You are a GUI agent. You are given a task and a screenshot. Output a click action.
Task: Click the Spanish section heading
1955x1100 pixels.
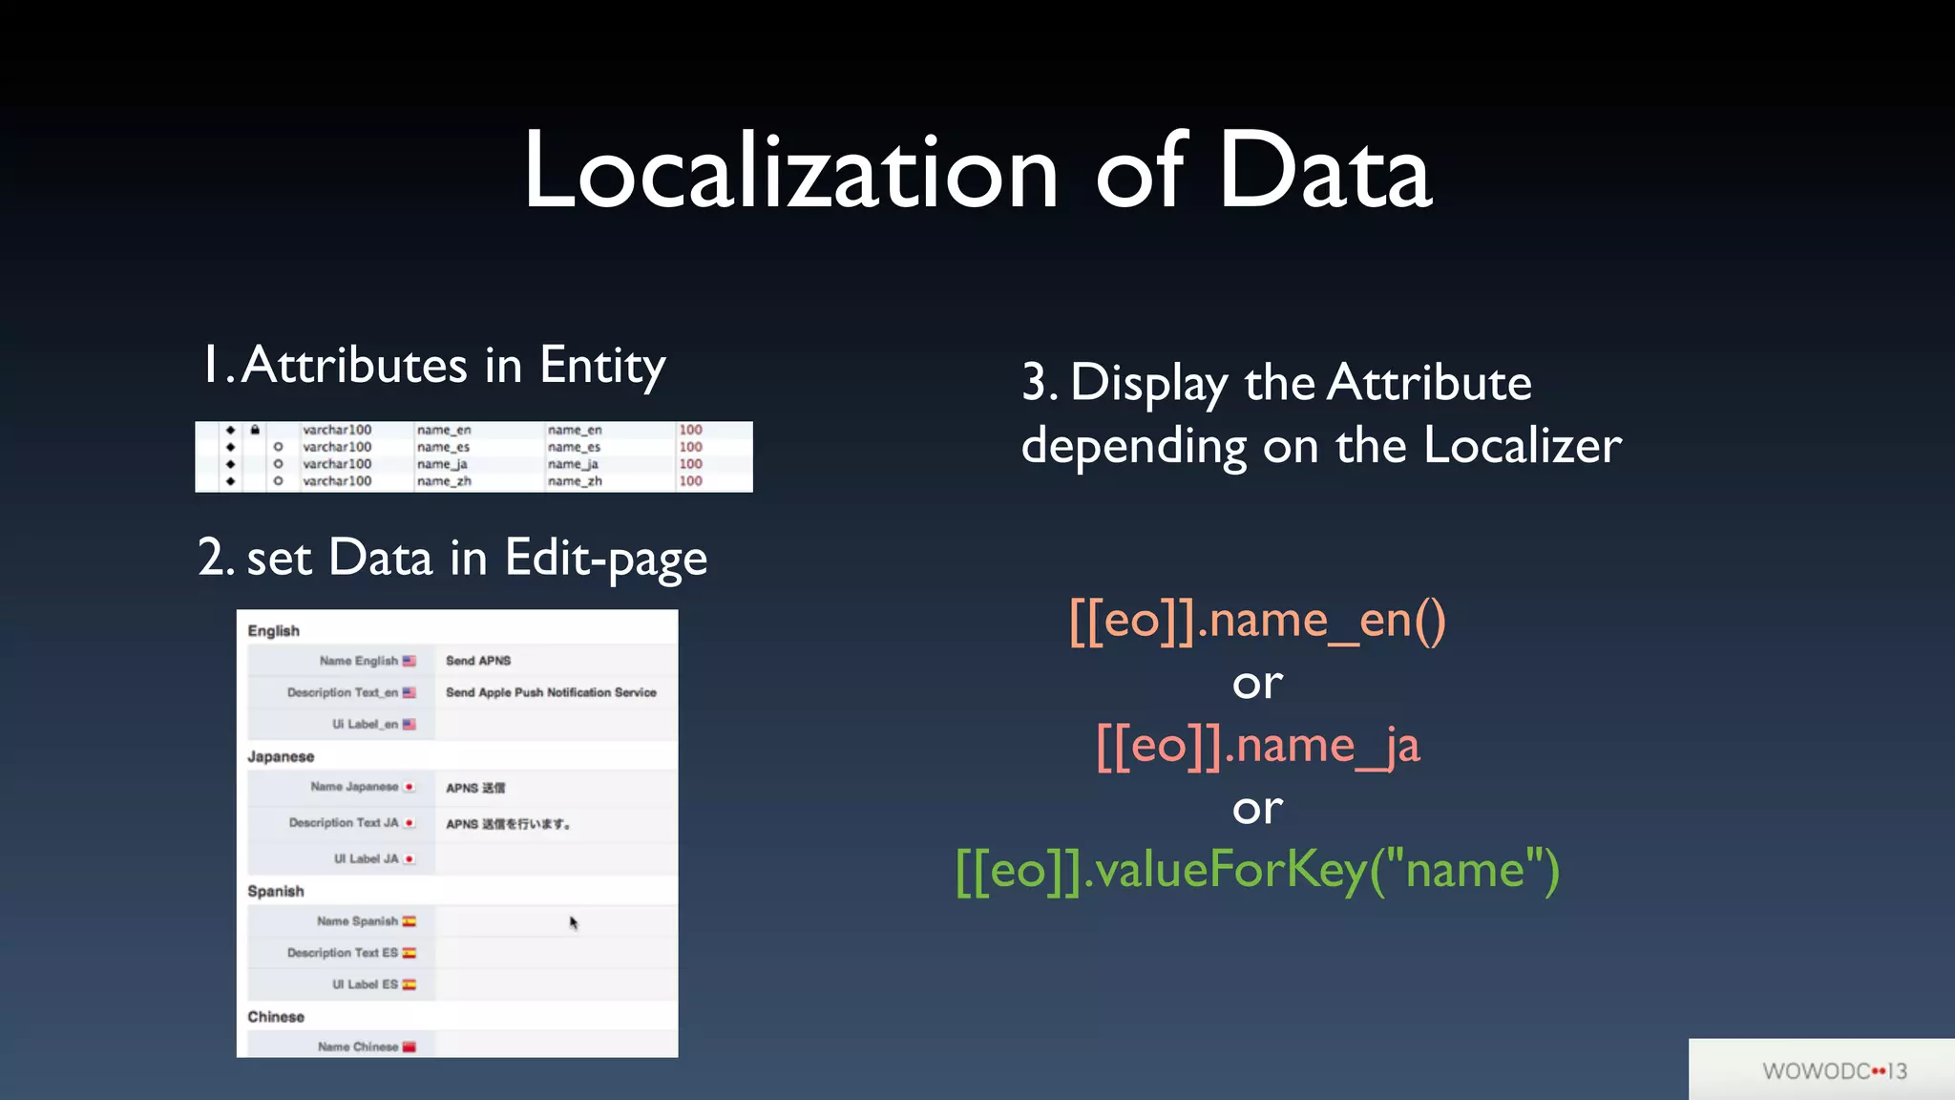(x=276, y=891)
